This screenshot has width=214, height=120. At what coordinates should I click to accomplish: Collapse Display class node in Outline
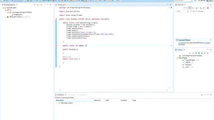(177, 58)
